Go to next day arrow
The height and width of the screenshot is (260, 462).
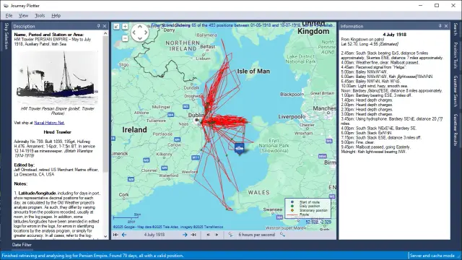tap(185, 235)
